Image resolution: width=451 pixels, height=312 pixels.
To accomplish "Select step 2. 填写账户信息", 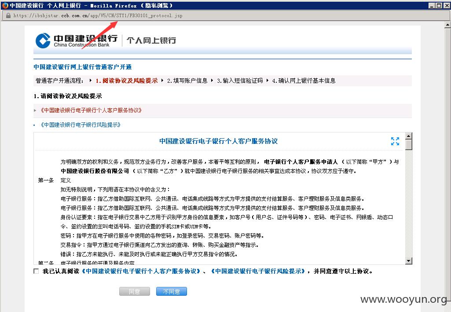I will [x=187, y=81].
